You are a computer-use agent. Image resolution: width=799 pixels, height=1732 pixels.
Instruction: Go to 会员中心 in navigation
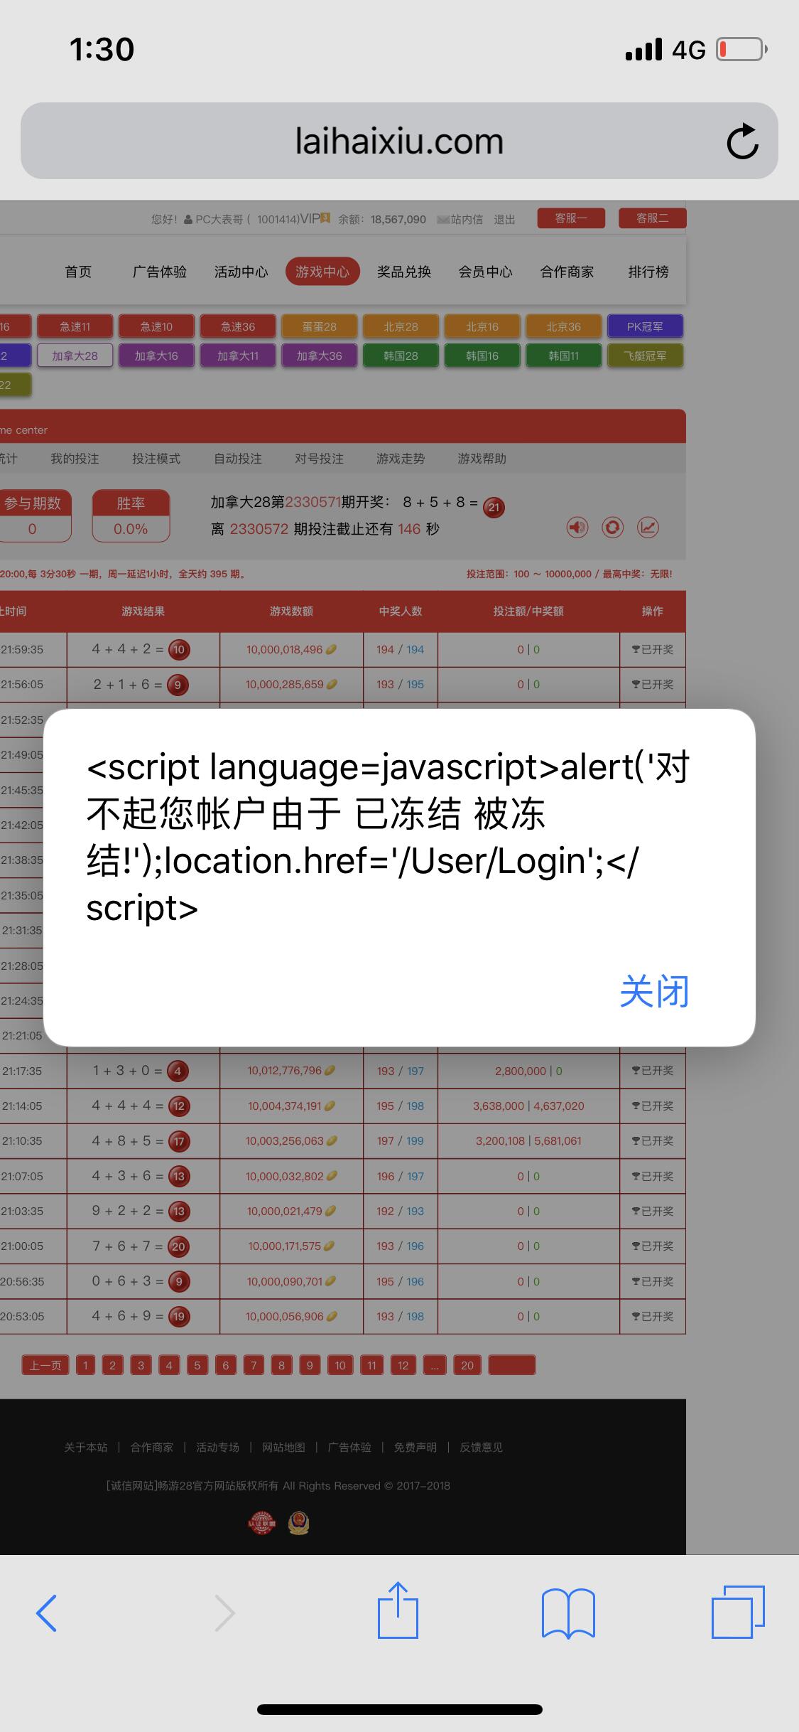[485, 272]
